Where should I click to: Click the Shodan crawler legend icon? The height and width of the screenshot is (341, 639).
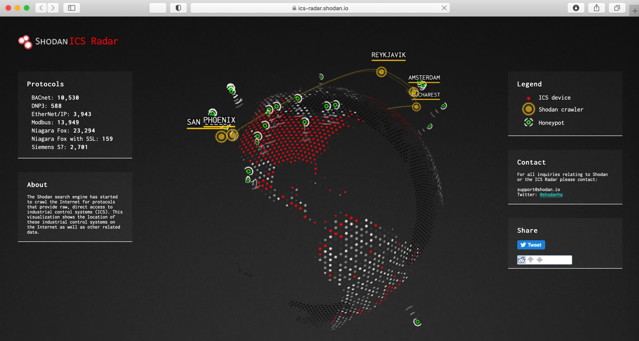(x=528, y=109)
